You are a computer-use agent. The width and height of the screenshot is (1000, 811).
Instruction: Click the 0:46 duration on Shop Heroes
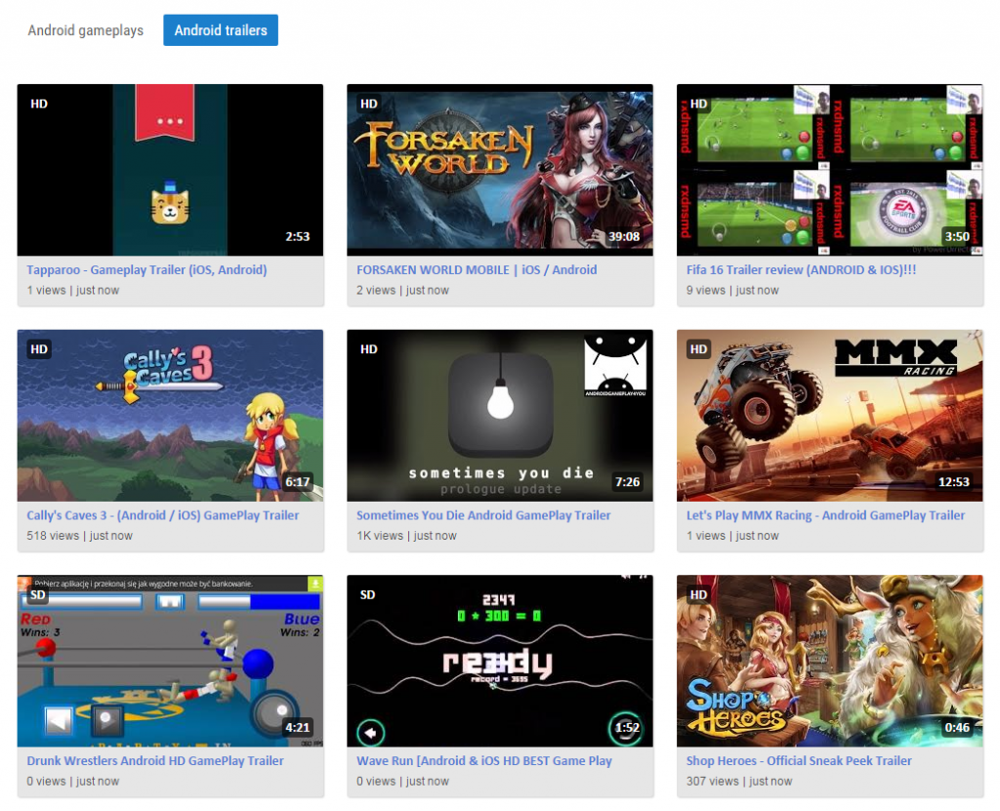[957, 727]
